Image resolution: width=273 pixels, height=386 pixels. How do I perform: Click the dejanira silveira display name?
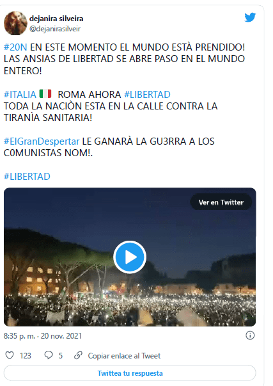pos(56,19)
